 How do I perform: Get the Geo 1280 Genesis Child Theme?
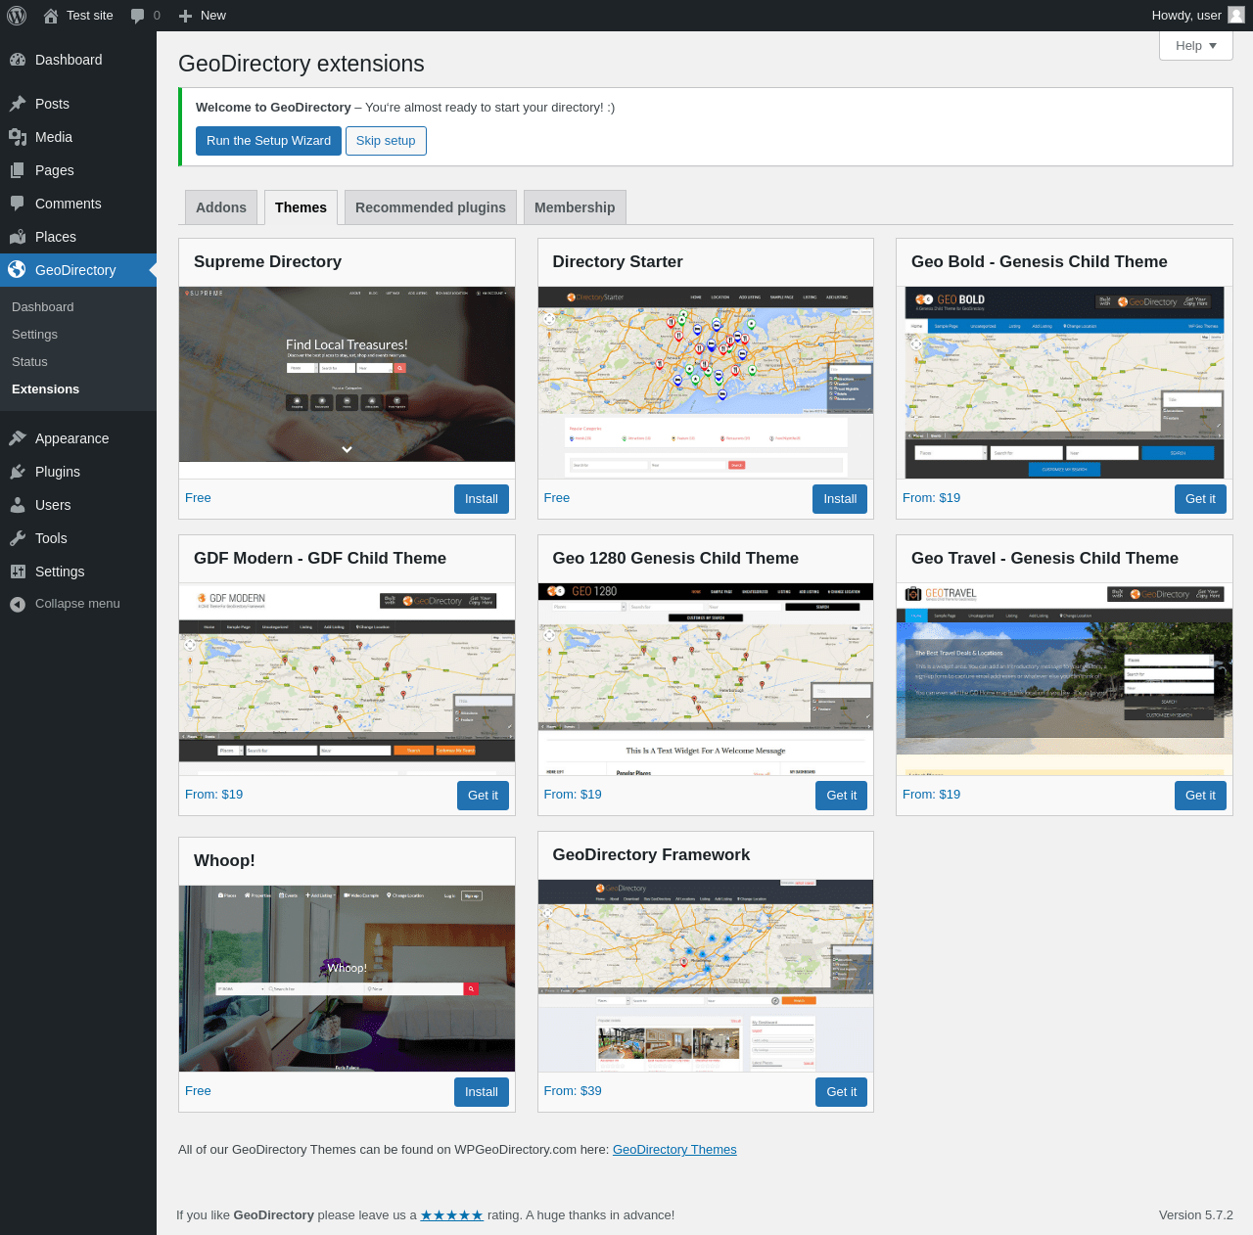tap(842, 796)
